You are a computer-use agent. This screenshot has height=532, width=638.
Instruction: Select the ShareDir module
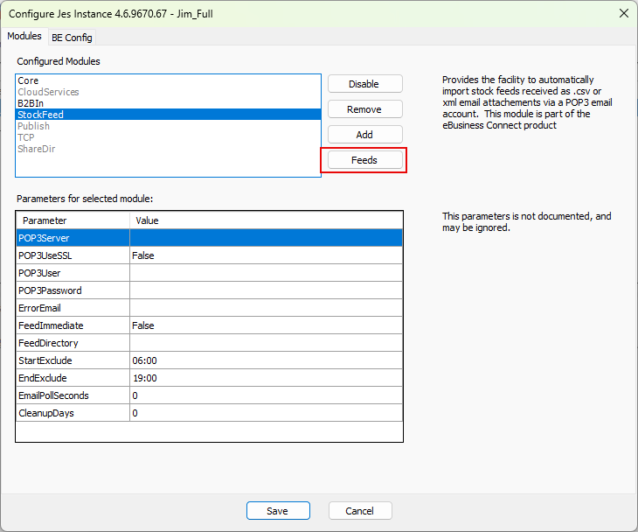[x=37, y=149]
